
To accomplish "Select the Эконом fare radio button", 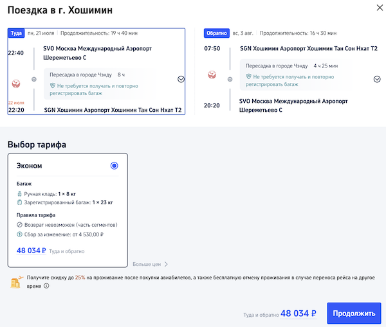I will point(115,166).
